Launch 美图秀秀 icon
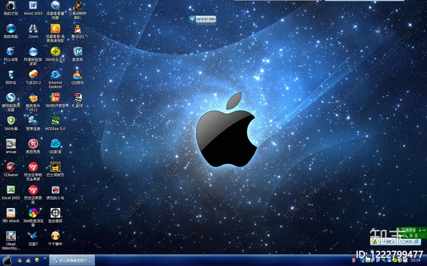This screenshot has width=427, height=266. tap(33, 147)
